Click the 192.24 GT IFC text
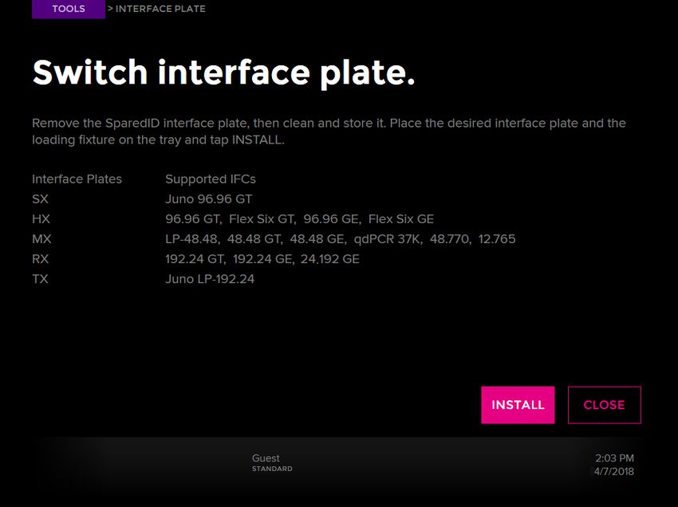The height and width of the screenshot is (507, 678). click(x=194, y=259)
